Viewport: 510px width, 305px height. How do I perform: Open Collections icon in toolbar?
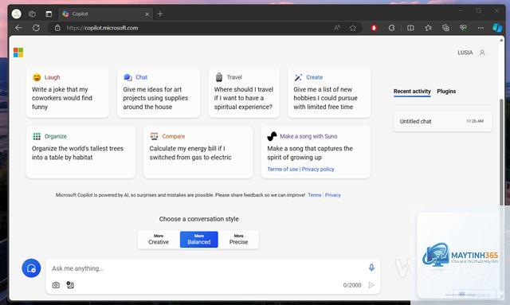coord(445,28)
